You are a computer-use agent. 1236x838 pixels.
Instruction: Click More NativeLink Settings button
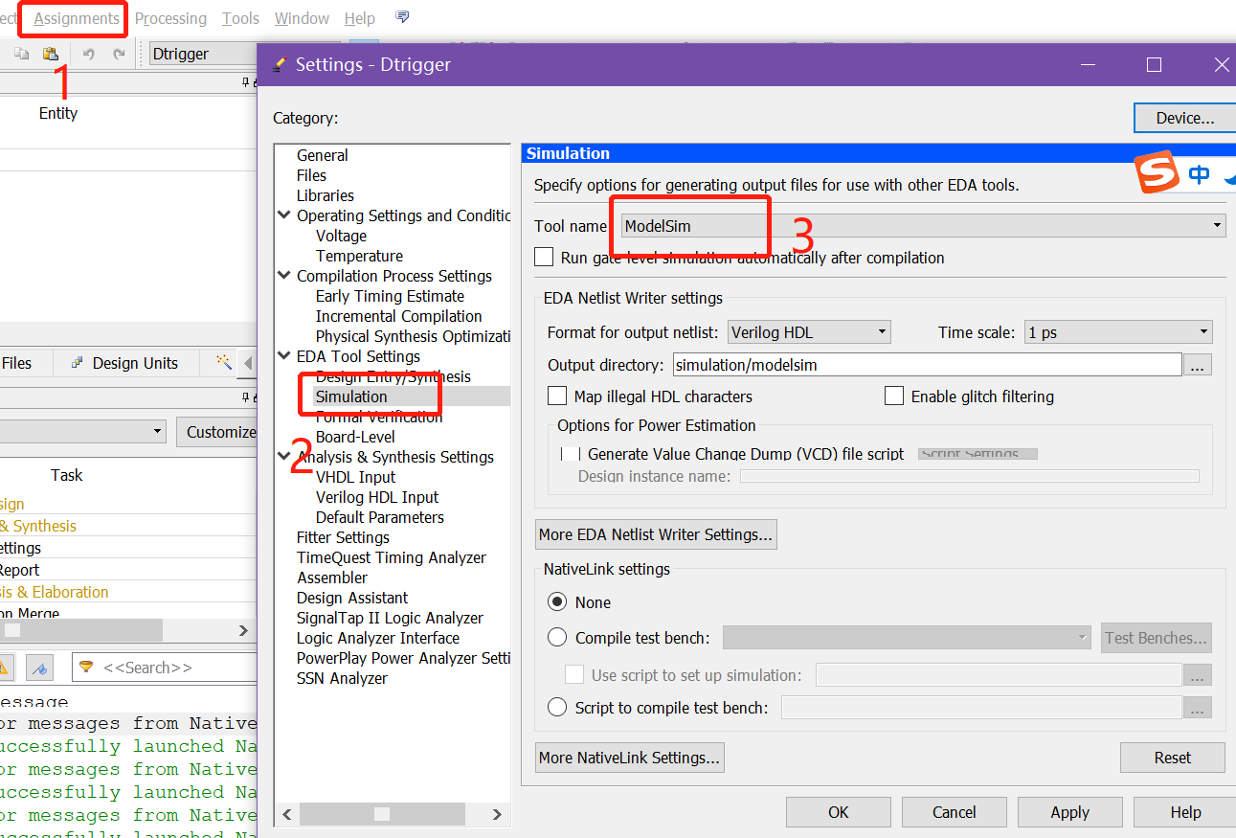[629, 758]
